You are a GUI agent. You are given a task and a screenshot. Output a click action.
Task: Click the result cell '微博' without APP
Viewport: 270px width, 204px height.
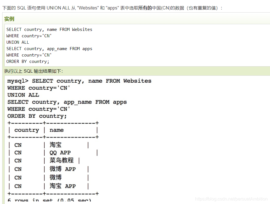pos(55,177)
